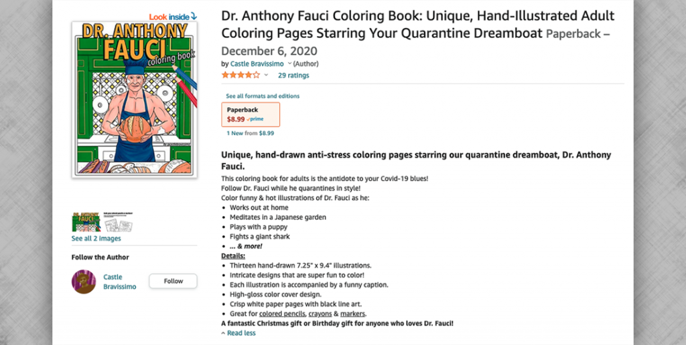Open the chevron dropdown beside the author name
The height and width of the screenshot is (345, 686).
click(x=289, y=64)
